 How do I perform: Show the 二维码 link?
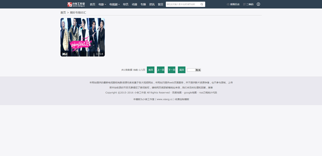pyautogui.click(x=250, y=4)
